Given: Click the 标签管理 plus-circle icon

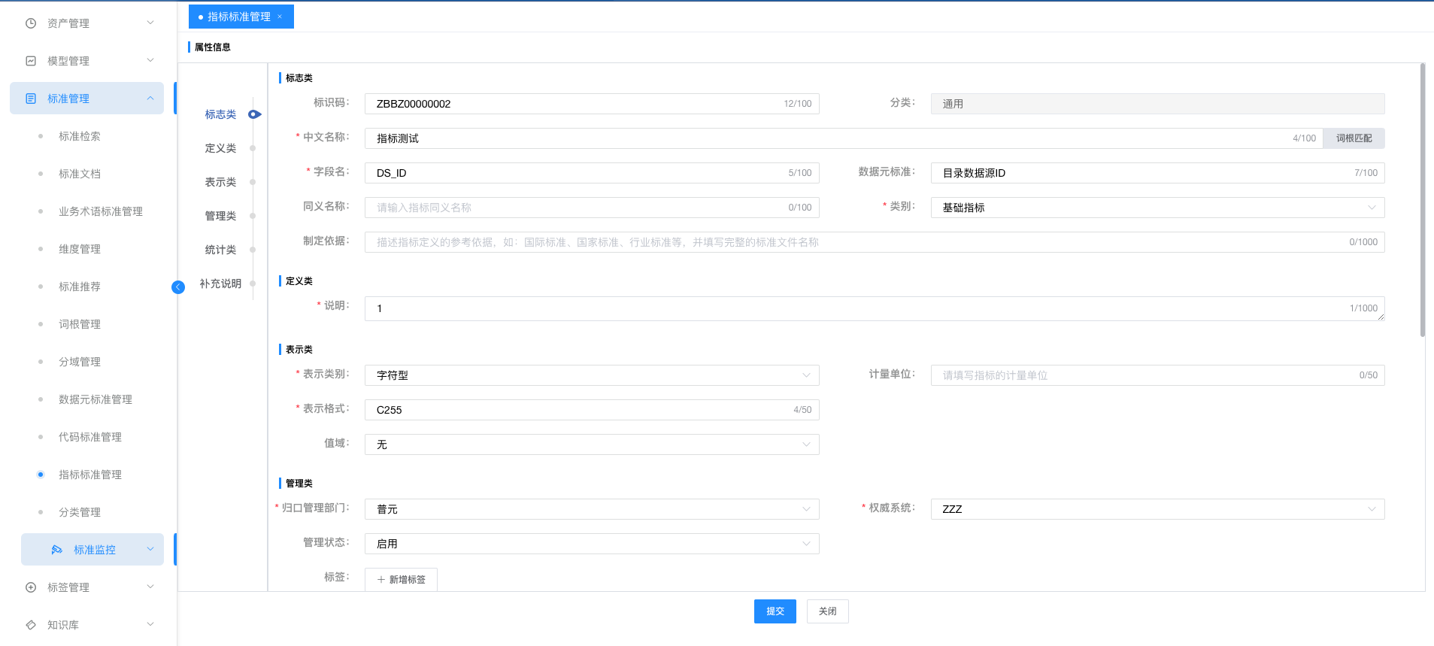Looking at the screenshot, I should (31, 587).
